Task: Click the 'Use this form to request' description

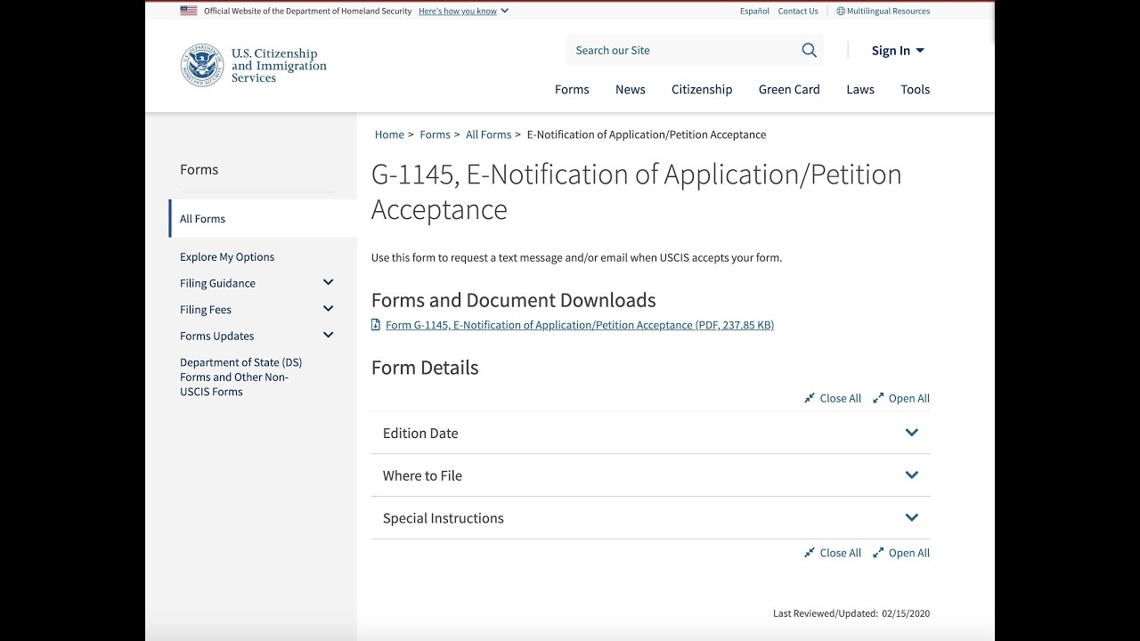Action: [x=576, y=258]
